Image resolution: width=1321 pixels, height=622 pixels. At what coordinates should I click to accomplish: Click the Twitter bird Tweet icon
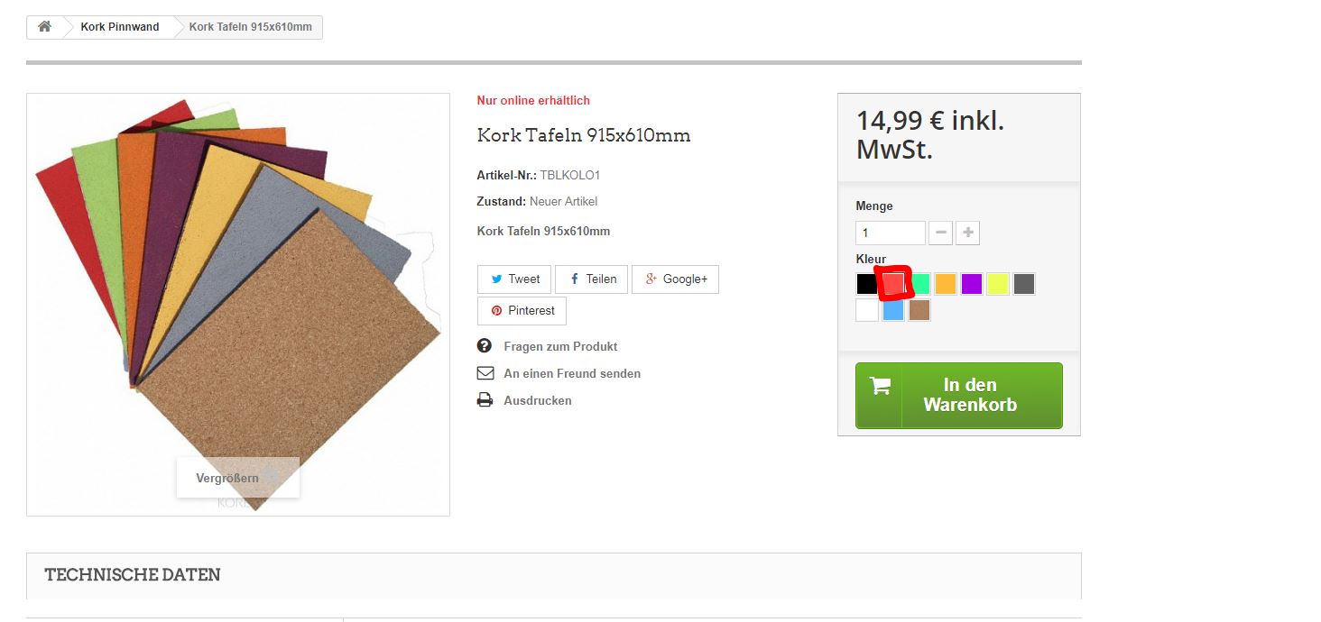pyautogui.click(x=496, y=279)
